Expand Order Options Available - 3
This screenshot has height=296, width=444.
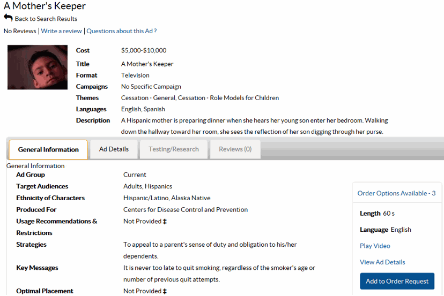pos(396,193)
